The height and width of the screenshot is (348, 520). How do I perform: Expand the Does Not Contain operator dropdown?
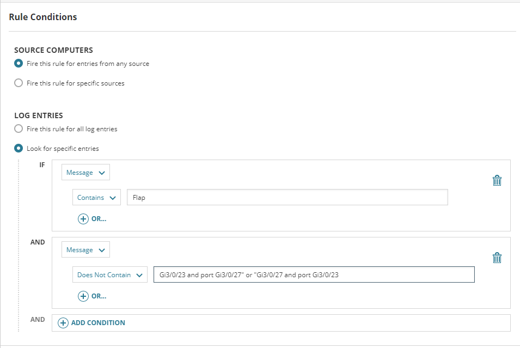[109, 275]
